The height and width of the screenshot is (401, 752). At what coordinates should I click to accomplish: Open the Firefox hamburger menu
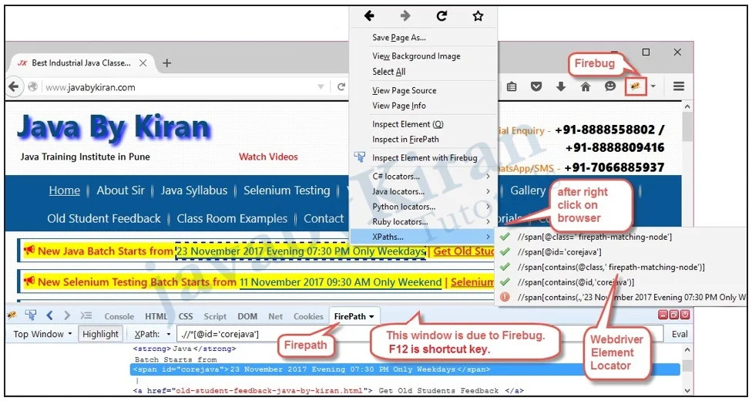click(678, 86)
